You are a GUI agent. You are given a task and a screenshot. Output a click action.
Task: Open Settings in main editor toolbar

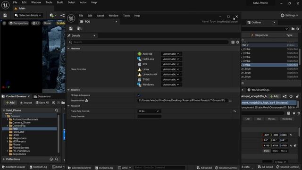289,15
